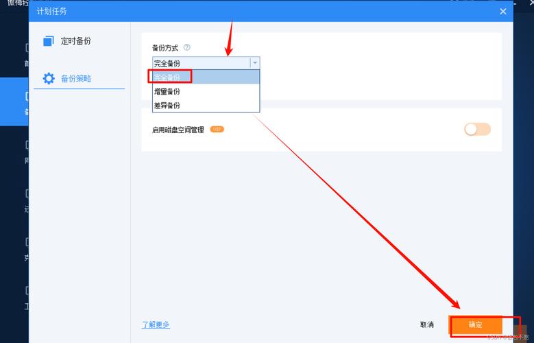Enable the 启用磁盘空间管理 toggle
The image size is (534, 343).
pyautogui.click(x=477, y=130)
